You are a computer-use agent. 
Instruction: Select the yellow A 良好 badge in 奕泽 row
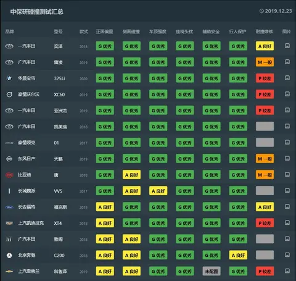(x=265, y=46)
